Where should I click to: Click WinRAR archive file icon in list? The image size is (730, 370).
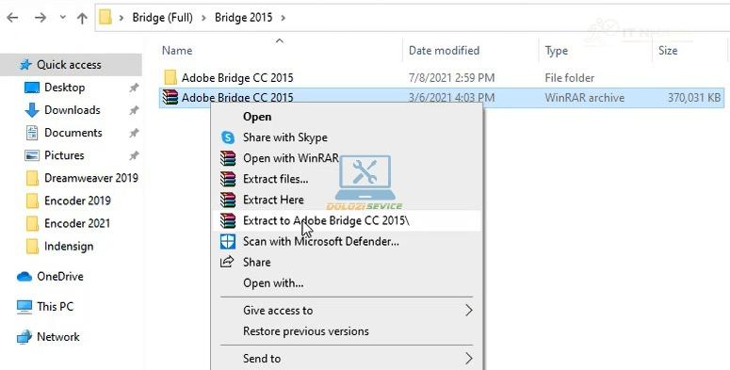(x=170, y=97)
